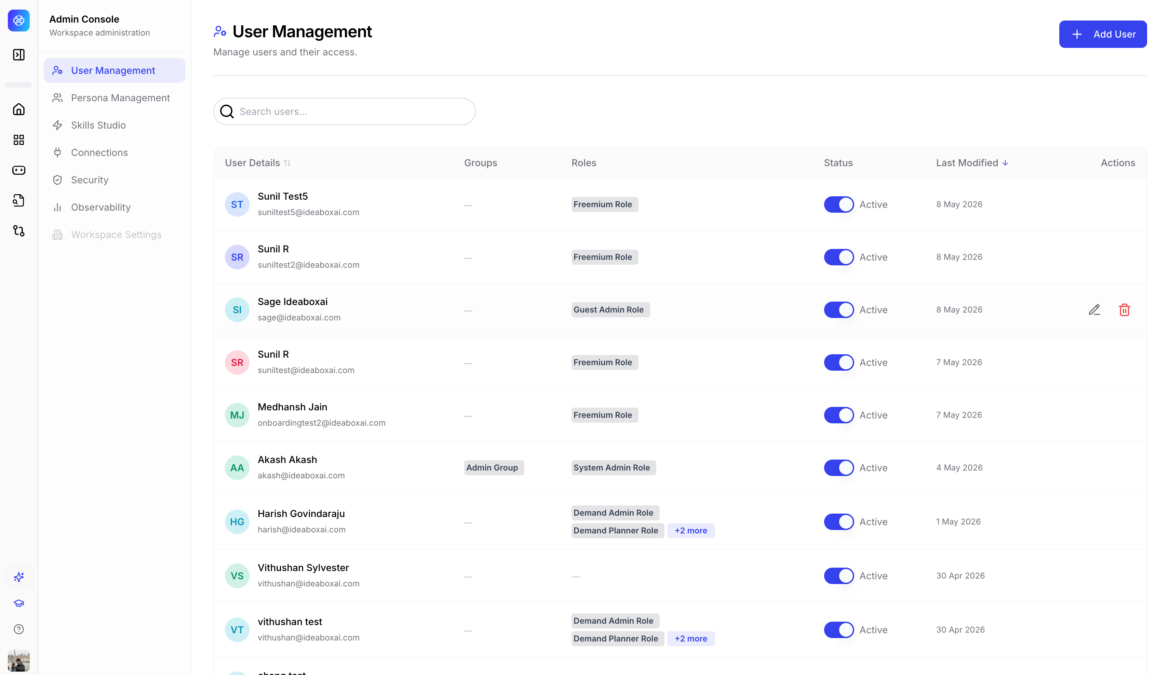Click the sparkle AI assistant icon
This screenshot has height=675, width=1169.
tap(18, 577)
